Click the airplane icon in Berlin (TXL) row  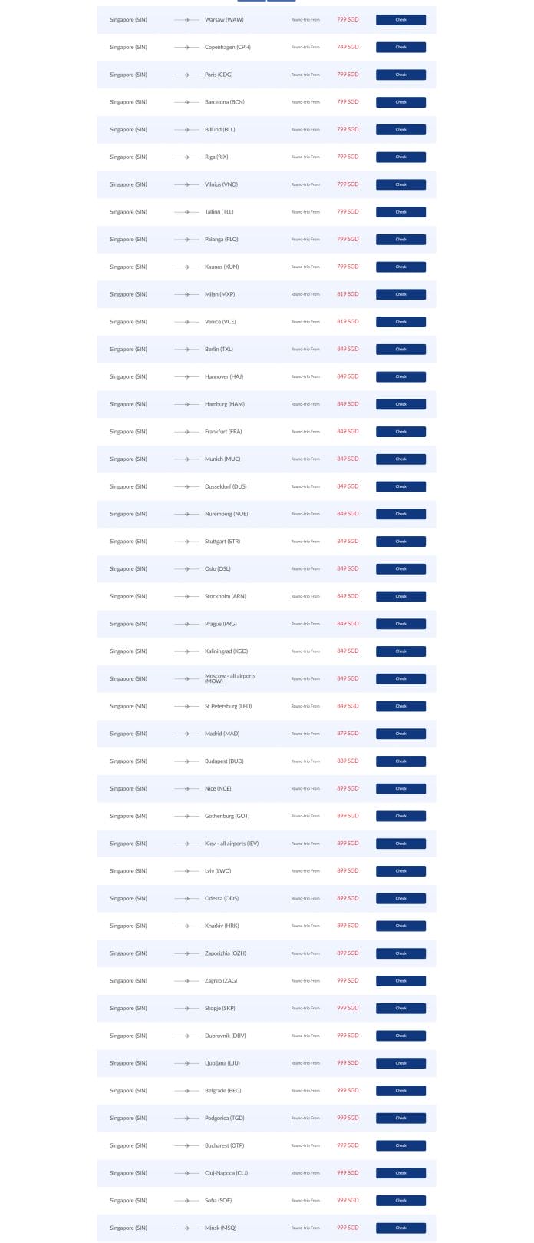tap(186, 350)
